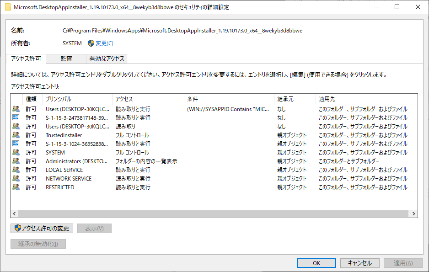
Task: Click the 表示(V) button
Action: 94,228
